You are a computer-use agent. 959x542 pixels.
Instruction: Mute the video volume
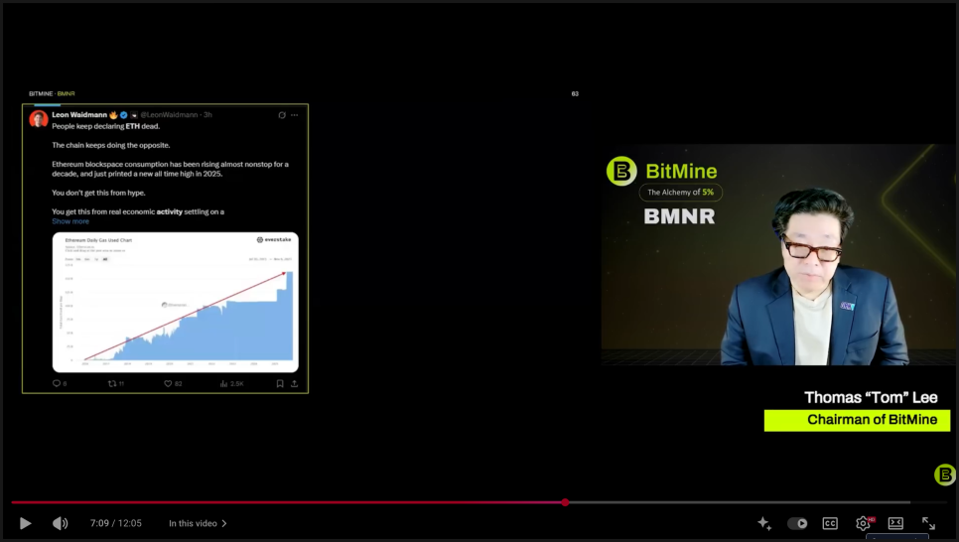click(x=60, y=523)
